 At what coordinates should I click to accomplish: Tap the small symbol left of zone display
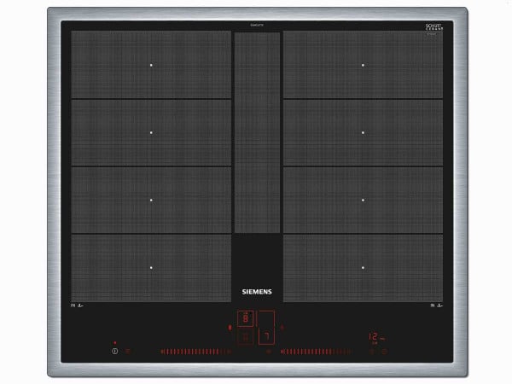pos(230,326)
